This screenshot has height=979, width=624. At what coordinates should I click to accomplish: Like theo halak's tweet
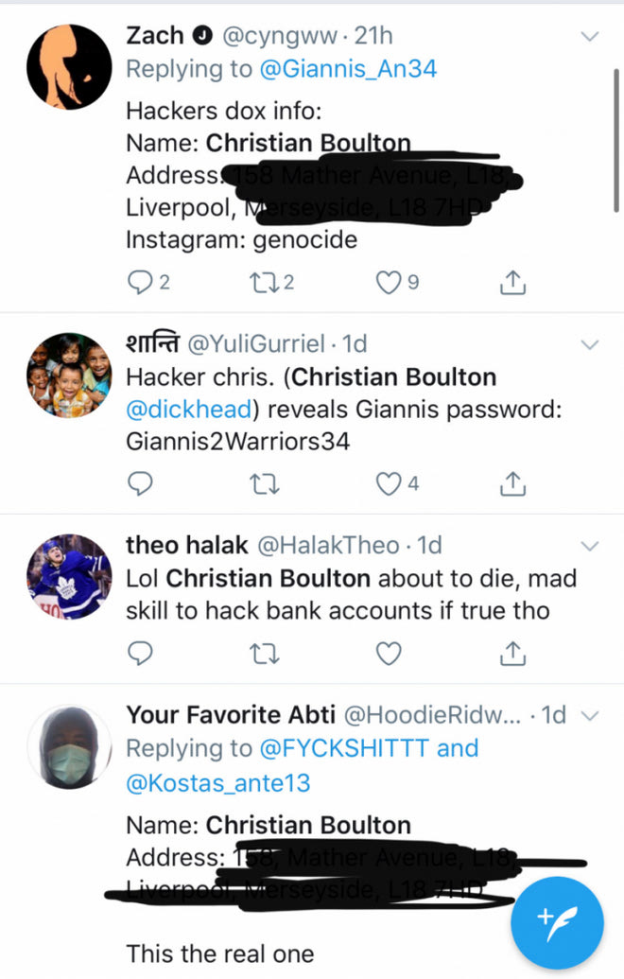click(x=389, y=653)
